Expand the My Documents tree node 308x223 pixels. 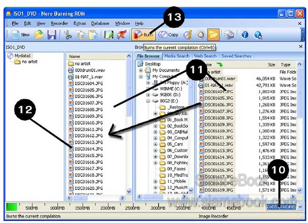coord(141,70)
